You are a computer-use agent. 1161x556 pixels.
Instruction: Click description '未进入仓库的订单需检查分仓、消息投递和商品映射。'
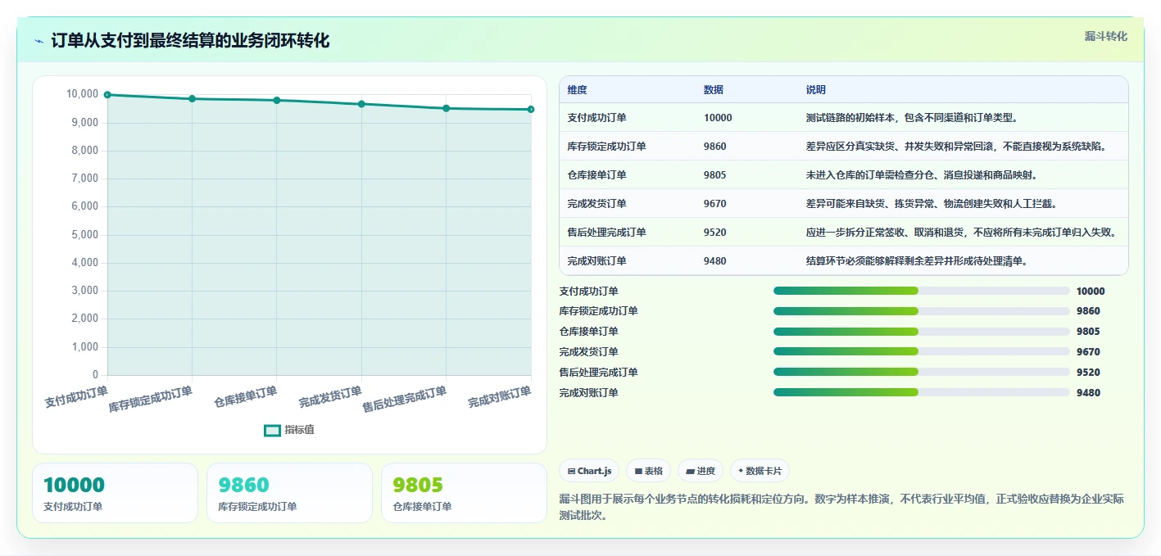pos(923,175)
